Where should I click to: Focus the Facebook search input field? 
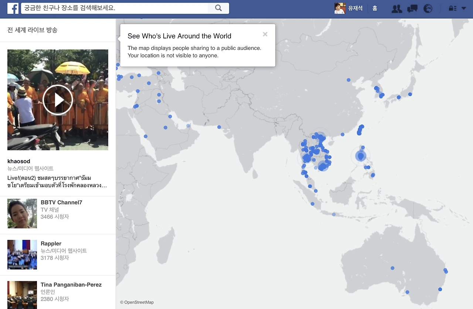(x=115, y=8)
